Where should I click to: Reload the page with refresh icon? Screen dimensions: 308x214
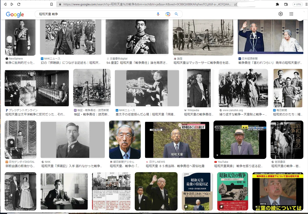tap(19, 4)
